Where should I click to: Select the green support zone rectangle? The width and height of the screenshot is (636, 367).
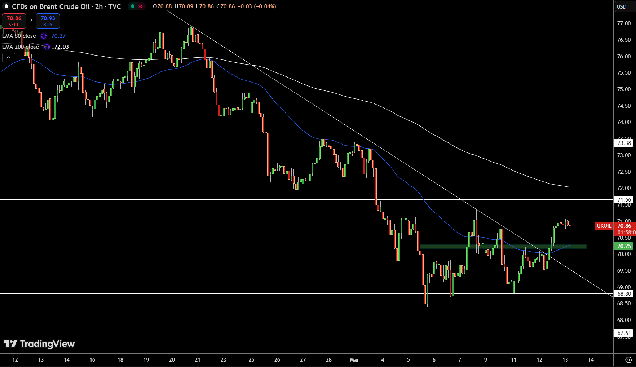[503, 247]
